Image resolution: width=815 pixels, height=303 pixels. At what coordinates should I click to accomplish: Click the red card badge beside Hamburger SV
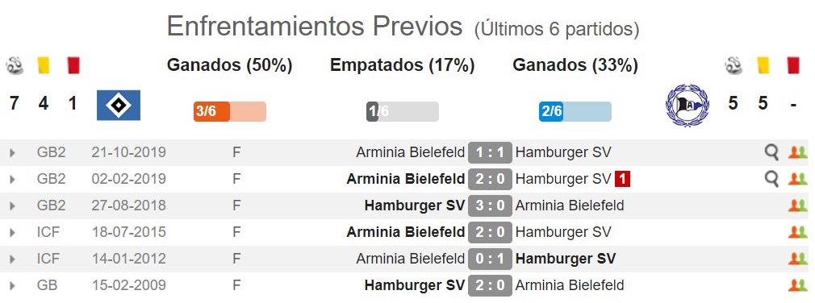tap(623, 179)
